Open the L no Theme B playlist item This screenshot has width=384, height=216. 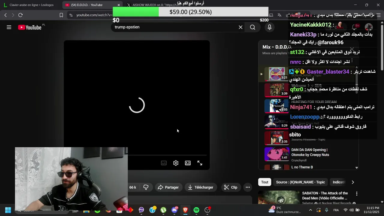[x=302, y=167]
